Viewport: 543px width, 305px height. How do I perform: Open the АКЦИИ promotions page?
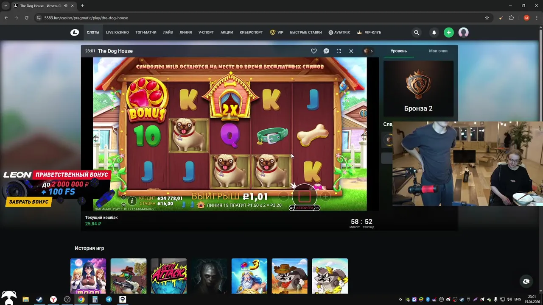227,33
